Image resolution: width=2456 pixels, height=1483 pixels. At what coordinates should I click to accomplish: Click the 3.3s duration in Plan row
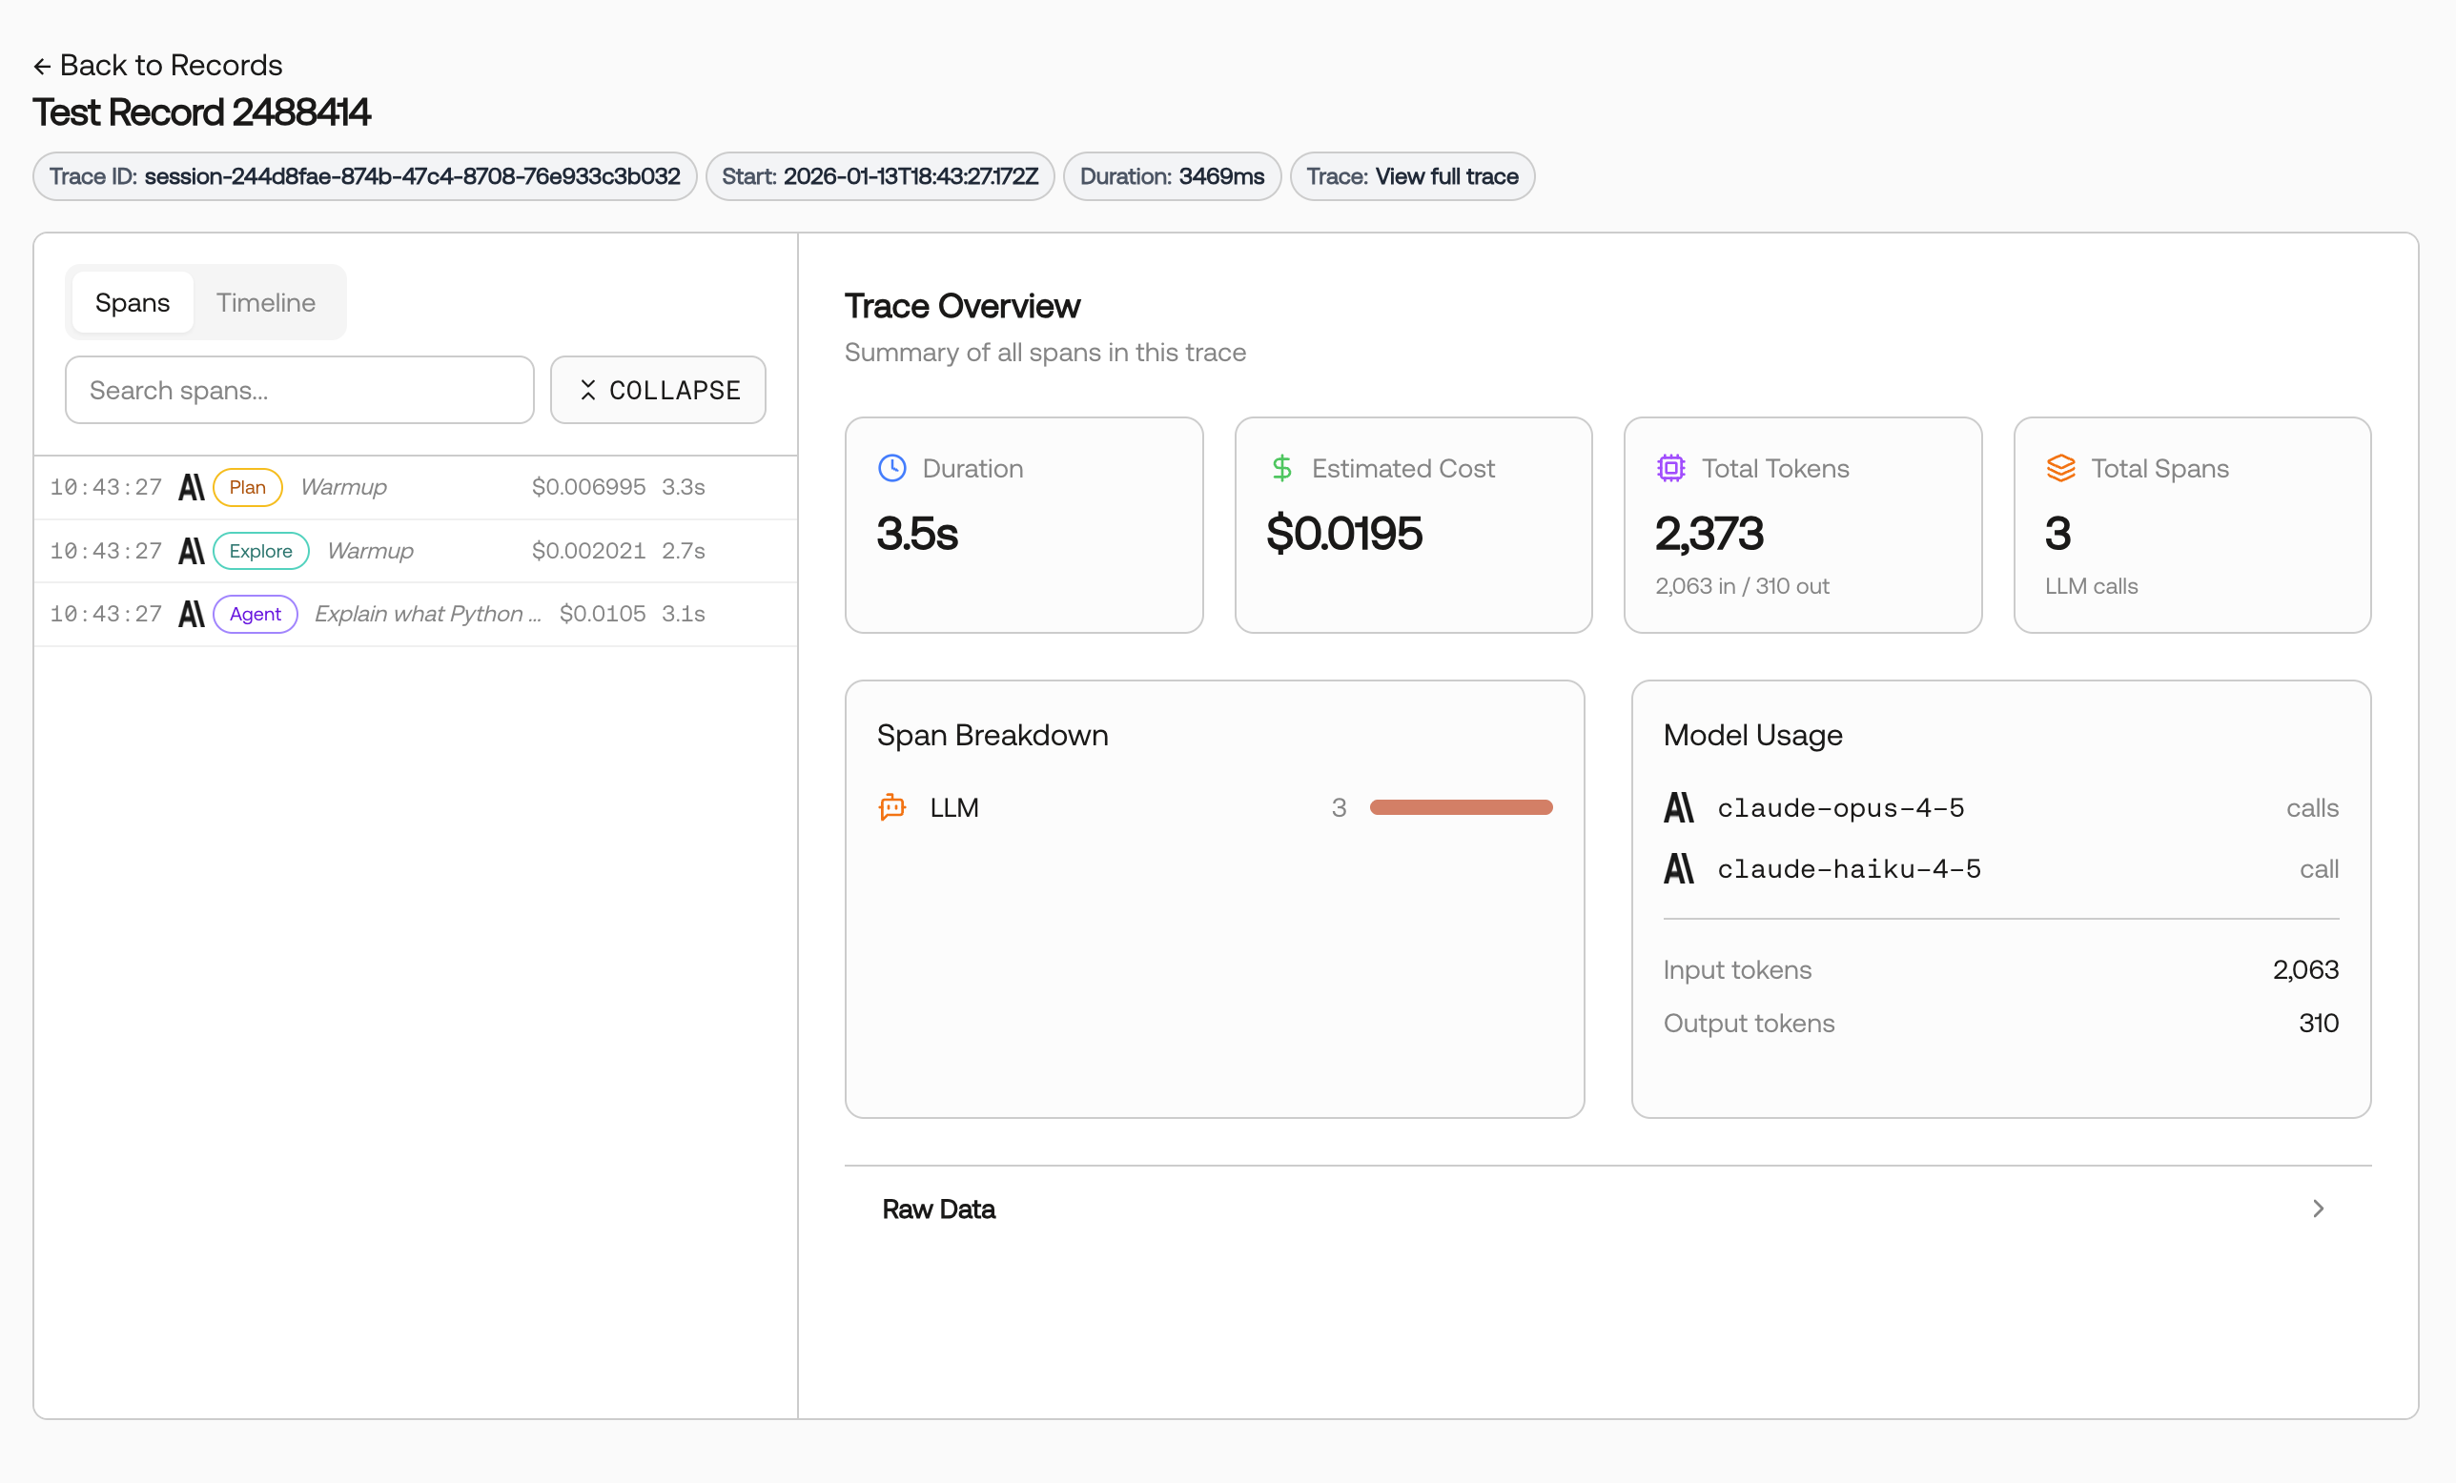[x=684, y=487]
